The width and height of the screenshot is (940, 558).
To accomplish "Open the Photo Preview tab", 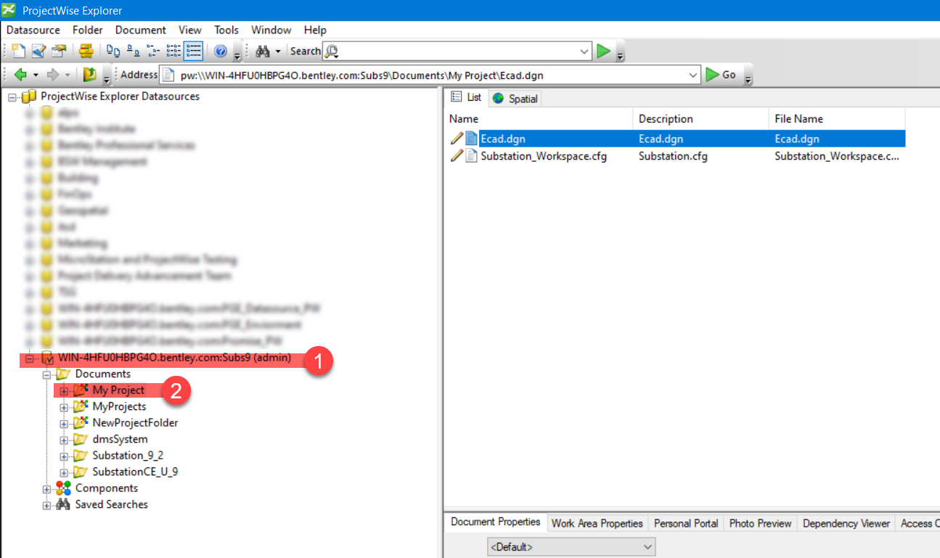I will (x=760, y=523).
